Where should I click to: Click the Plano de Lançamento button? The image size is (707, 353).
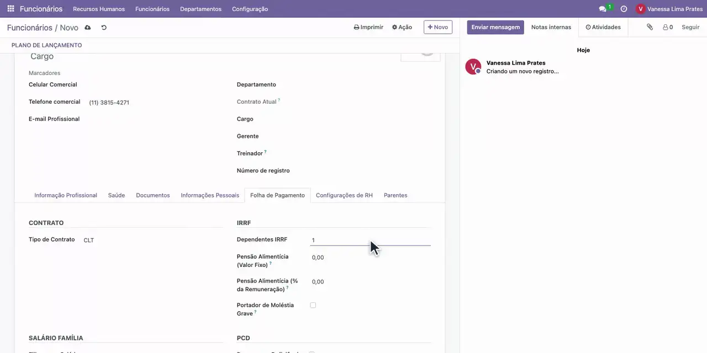46,45
